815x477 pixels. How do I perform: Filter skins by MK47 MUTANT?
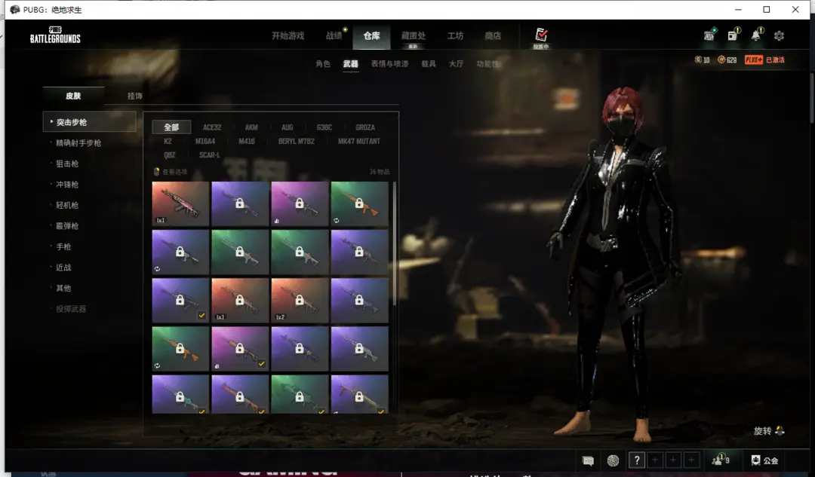(x=359, y=141)
